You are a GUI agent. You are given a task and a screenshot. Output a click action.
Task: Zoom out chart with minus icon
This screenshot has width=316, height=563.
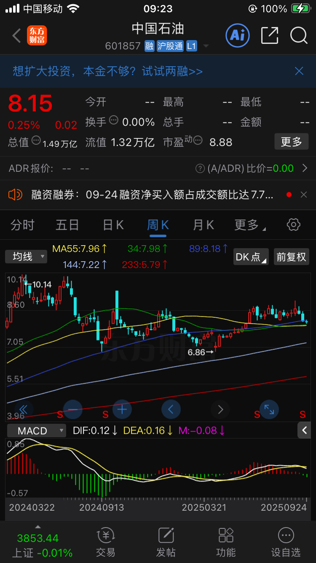(73, 409)
